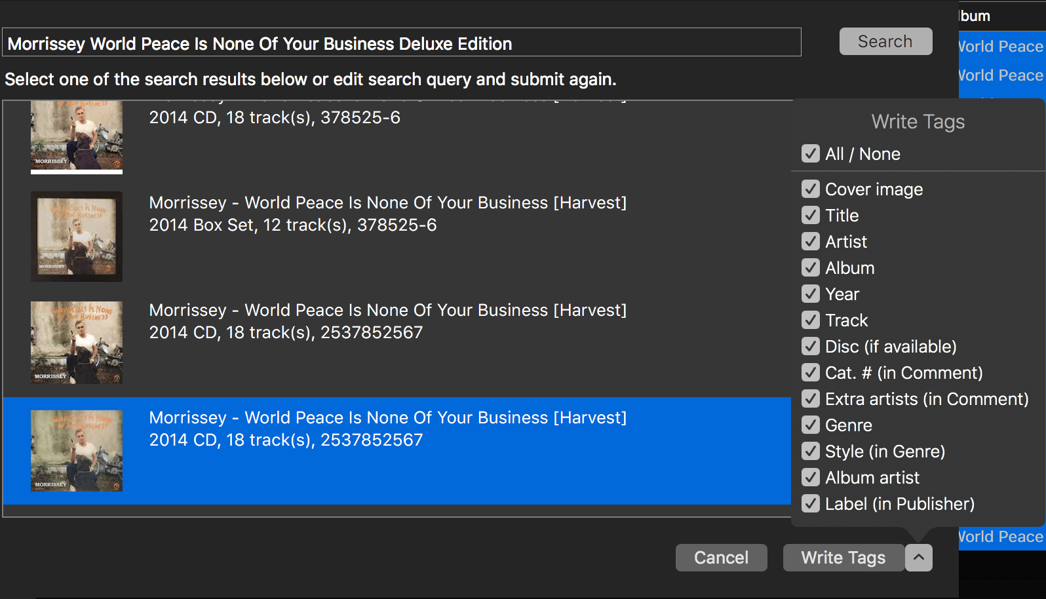Screen dimensions: 1046x599
Task: Click the Box Set result cover thumbnail
Action: point(77,237)
